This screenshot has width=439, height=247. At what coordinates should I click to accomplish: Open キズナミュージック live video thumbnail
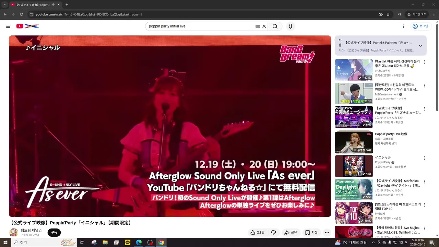pos(354,117)
